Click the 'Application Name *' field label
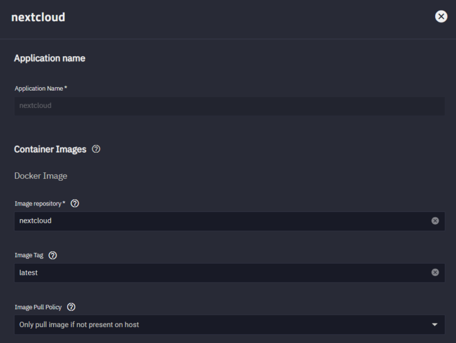456x343 pixels. click(x=40, y=88)
